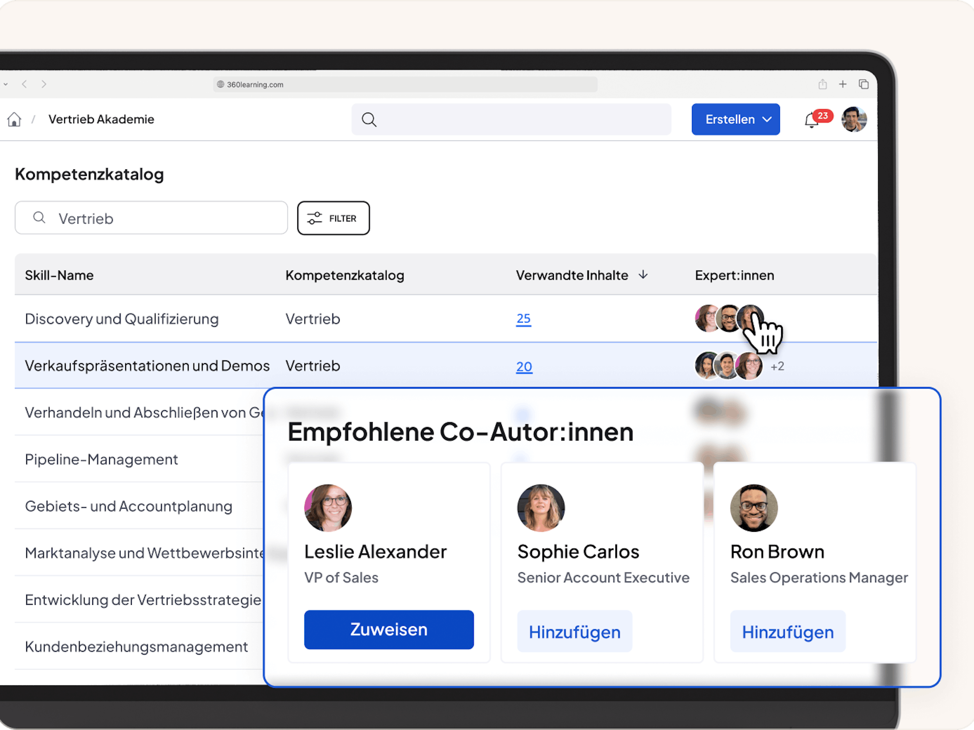
Task: Open a new browser tab with plus icon
Action: point(843,84)
